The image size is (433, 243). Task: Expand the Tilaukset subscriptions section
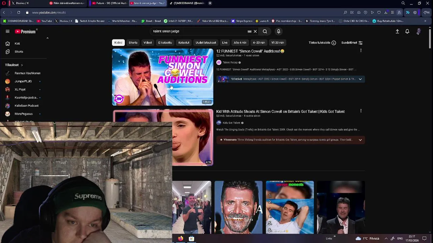tap(14, 65)
